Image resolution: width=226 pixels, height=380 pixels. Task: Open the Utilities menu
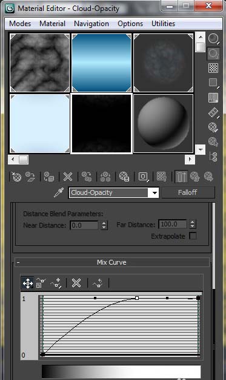point(163,24)
